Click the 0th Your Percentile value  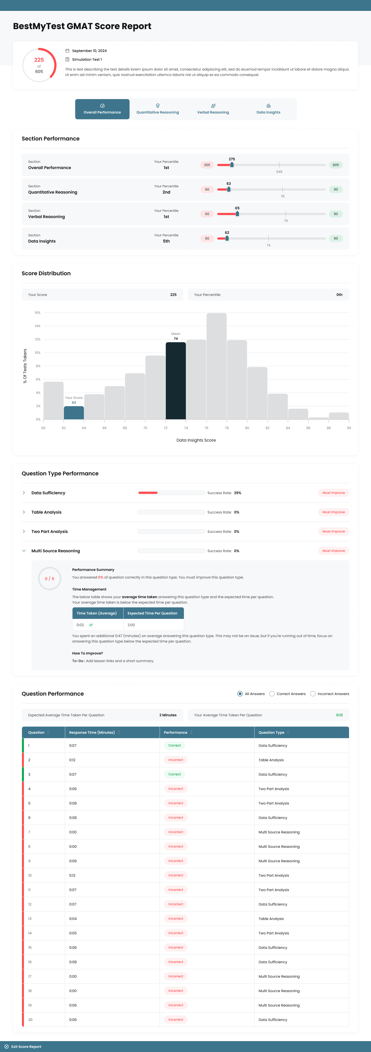pyautogui.click(x=339, y=295)
